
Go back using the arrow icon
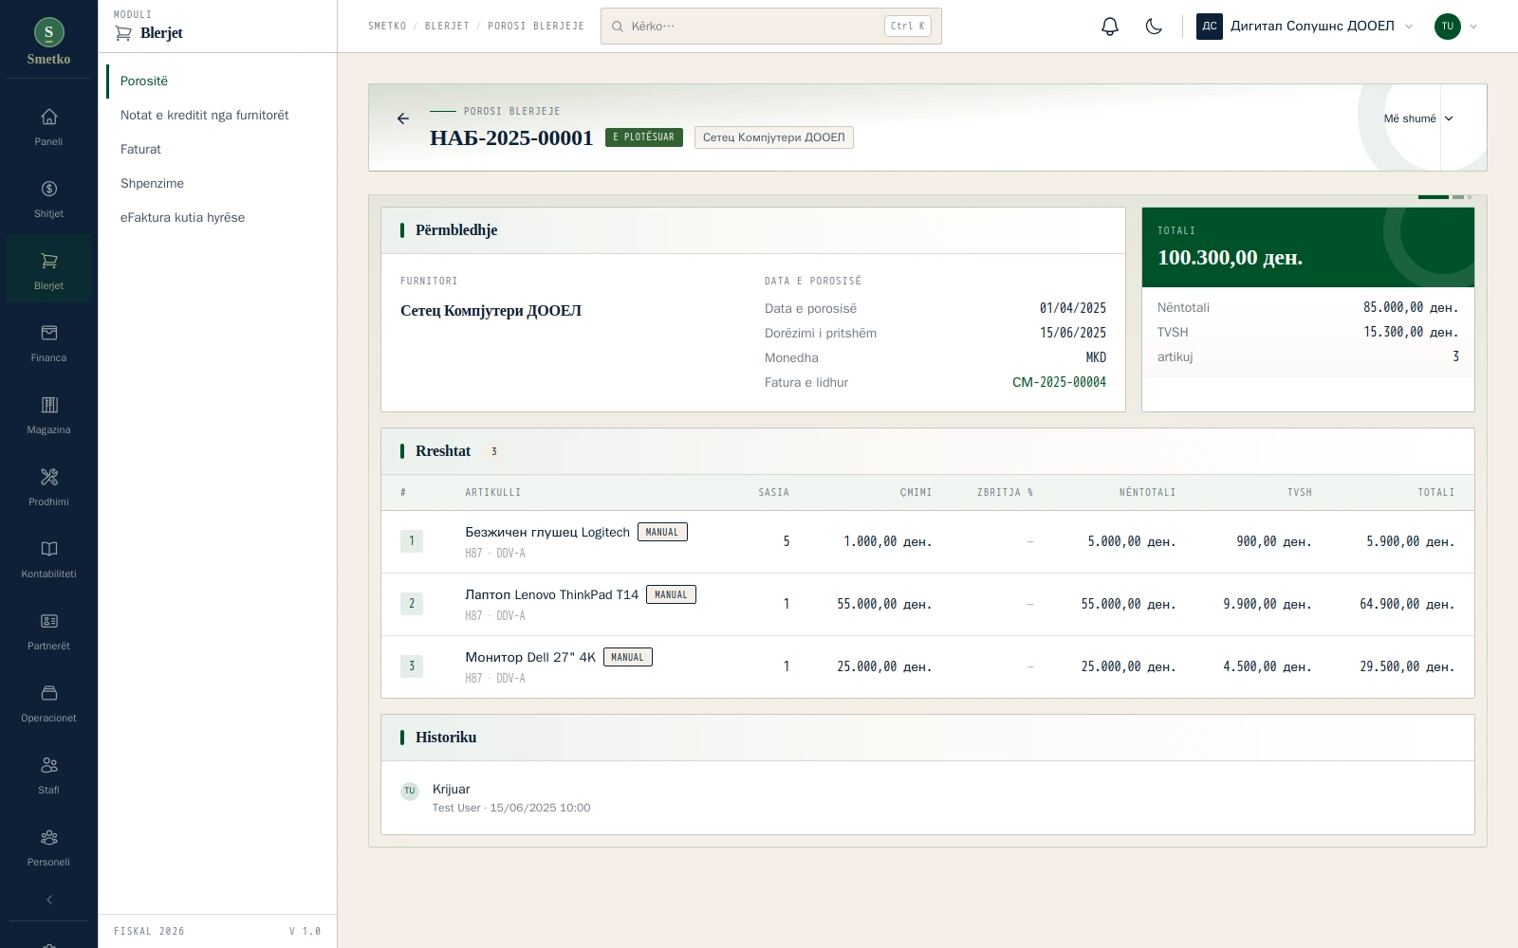point(403,118)
